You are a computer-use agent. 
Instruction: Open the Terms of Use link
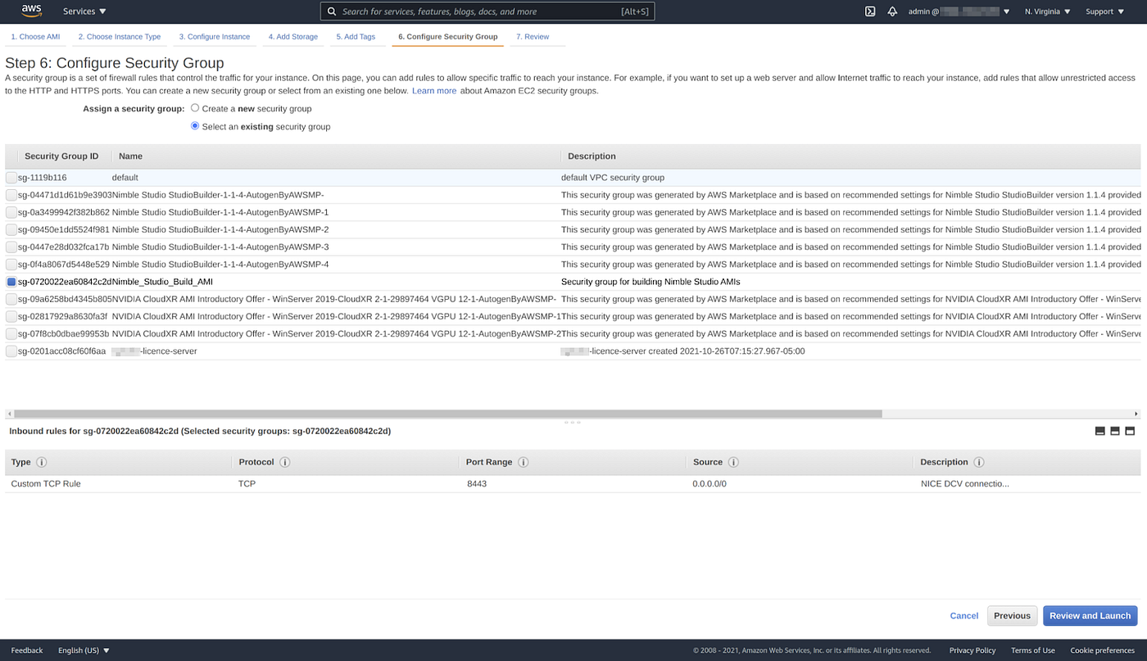click(1033, 650)
